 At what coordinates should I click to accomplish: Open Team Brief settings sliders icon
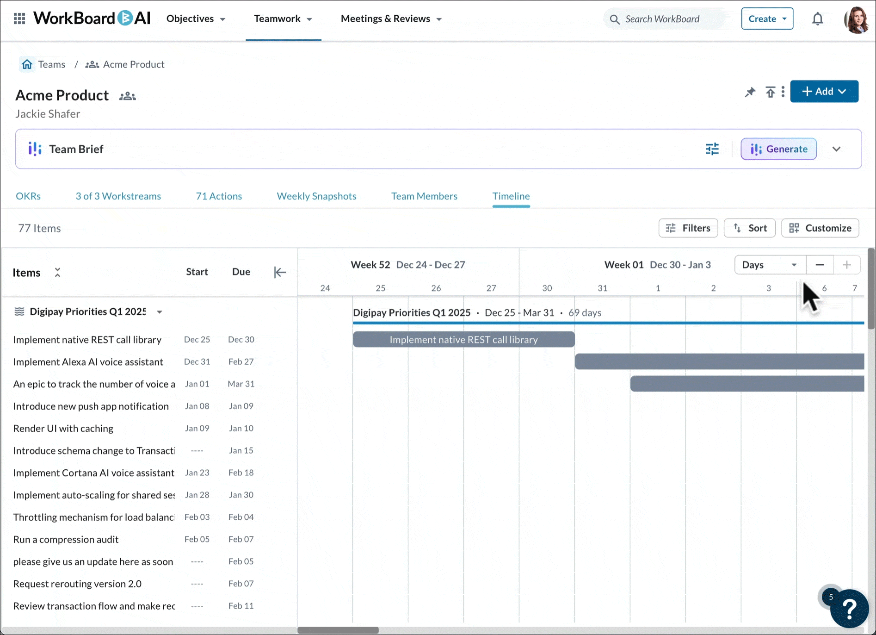(712, 149)
